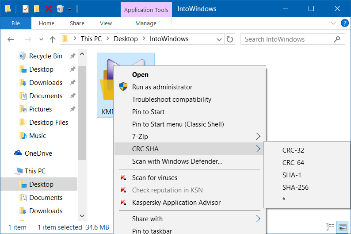Expand the 7-Zip submenu
Image resolution: width=351 pixels, height=234 pixels.
point(258,137)
